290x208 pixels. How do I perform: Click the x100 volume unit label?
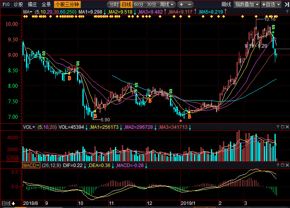click(x=12, y=159)
